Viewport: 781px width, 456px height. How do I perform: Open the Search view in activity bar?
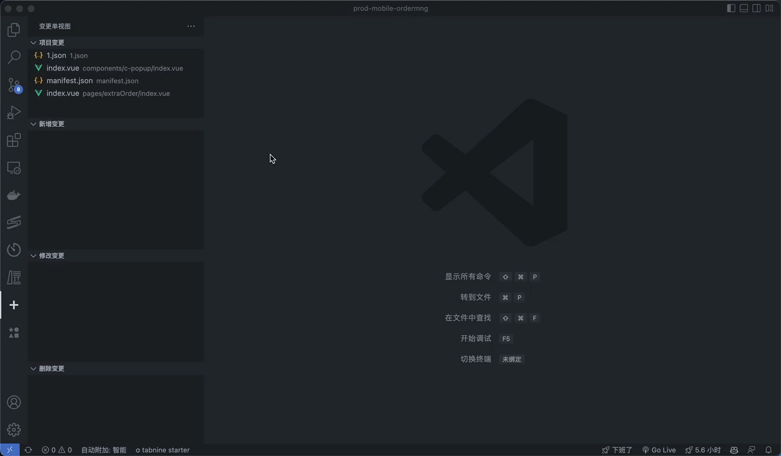coord(14,57)
